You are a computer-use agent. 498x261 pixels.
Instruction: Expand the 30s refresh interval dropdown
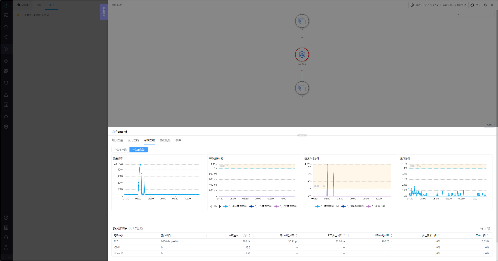click(475, 5)
